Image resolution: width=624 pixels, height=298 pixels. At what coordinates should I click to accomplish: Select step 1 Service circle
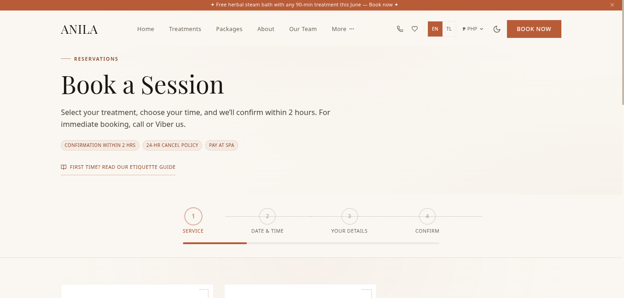pyautogui.click(x=193, y=216)
